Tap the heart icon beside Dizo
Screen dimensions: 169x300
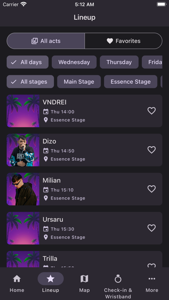[152, 150]
